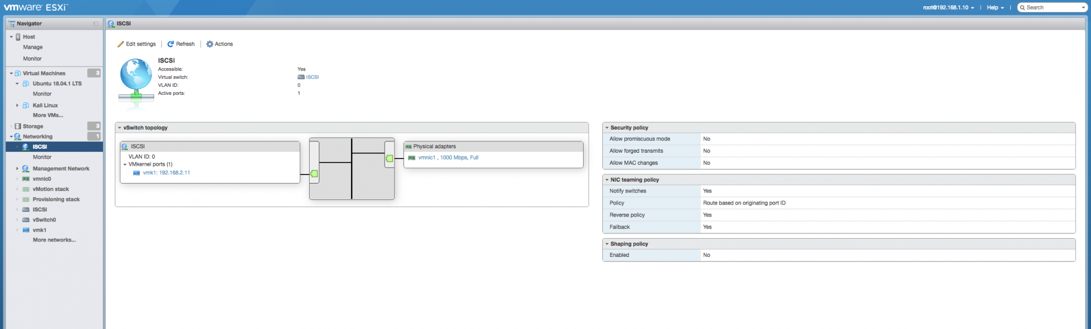
Task: Collapse the VMkernel ports (1) list
Action: pyautogui.click(x=125, y=165)
